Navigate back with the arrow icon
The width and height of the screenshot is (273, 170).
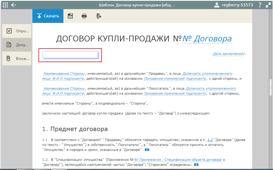[13, 4]
